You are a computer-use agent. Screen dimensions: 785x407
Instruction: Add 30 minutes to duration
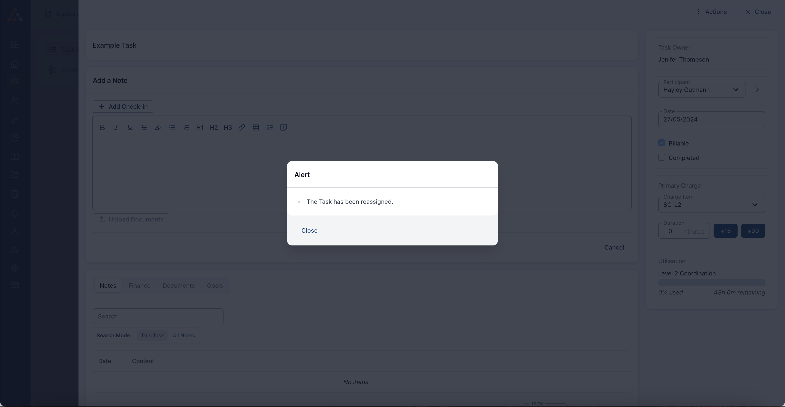click(x=753, y=231)
